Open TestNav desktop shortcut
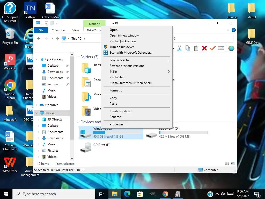Screen dimensions: 265x199 pos(30,10)
